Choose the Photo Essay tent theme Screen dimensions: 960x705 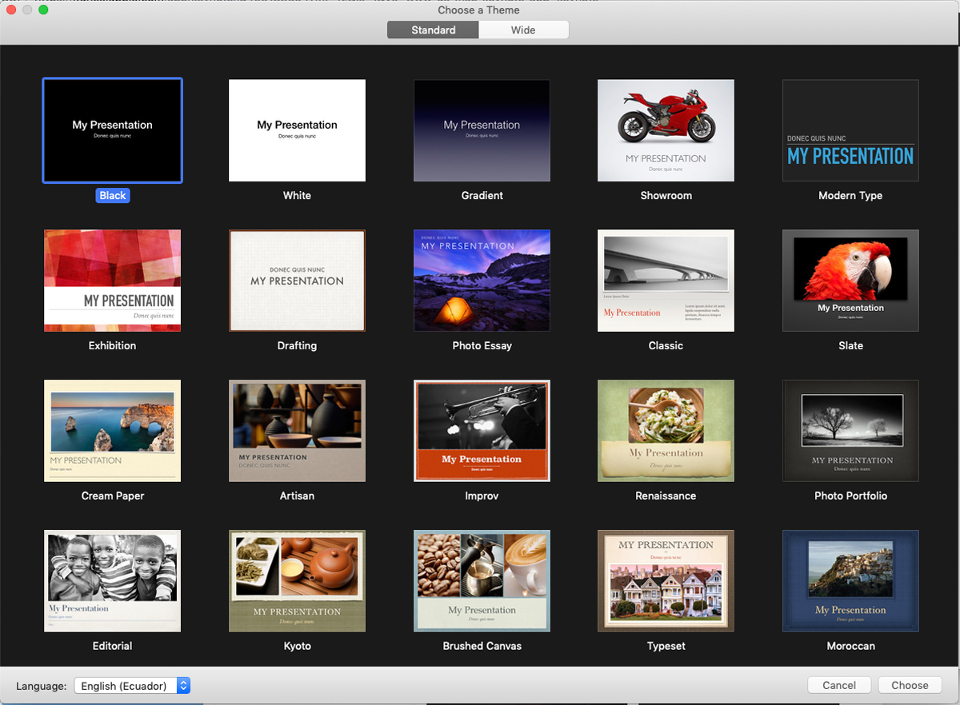[x=482, y=281]
